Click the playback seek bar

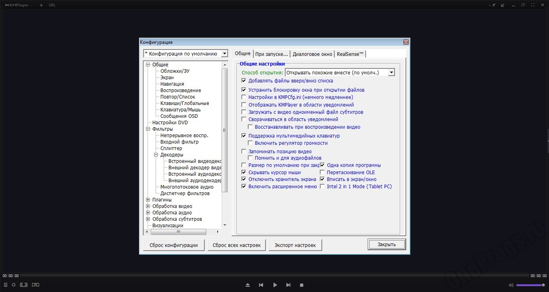[275, 276]
